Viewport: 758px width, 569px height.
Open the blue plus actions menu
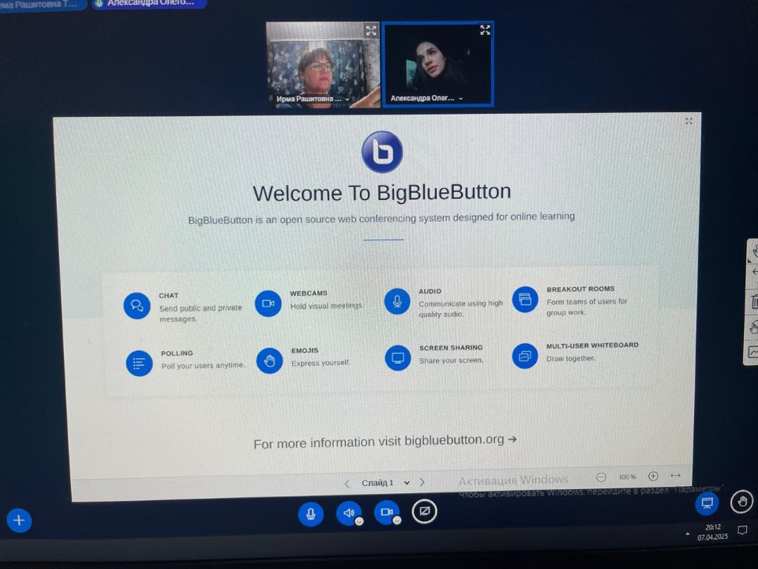20,520
